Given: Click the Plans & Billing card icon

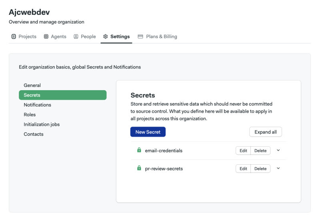Looking at the screenshot, I should pos(140,36).
